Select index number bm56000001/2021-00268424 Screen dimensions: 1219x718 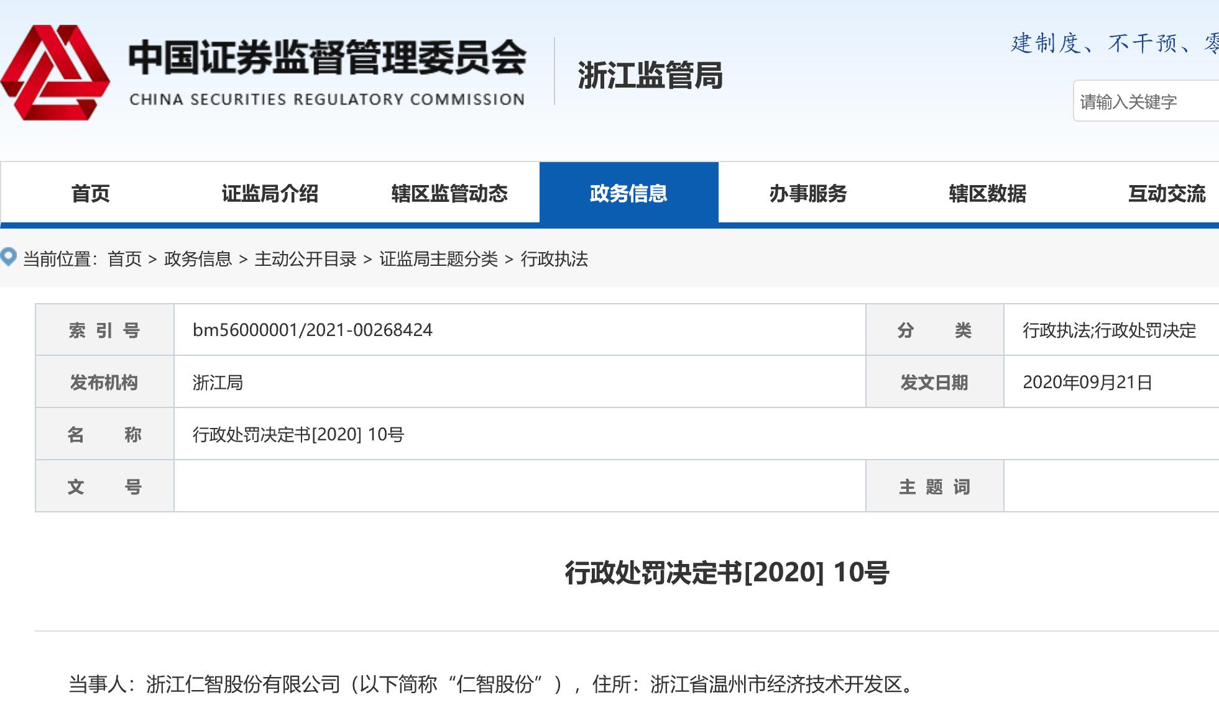tap(313, 330)
